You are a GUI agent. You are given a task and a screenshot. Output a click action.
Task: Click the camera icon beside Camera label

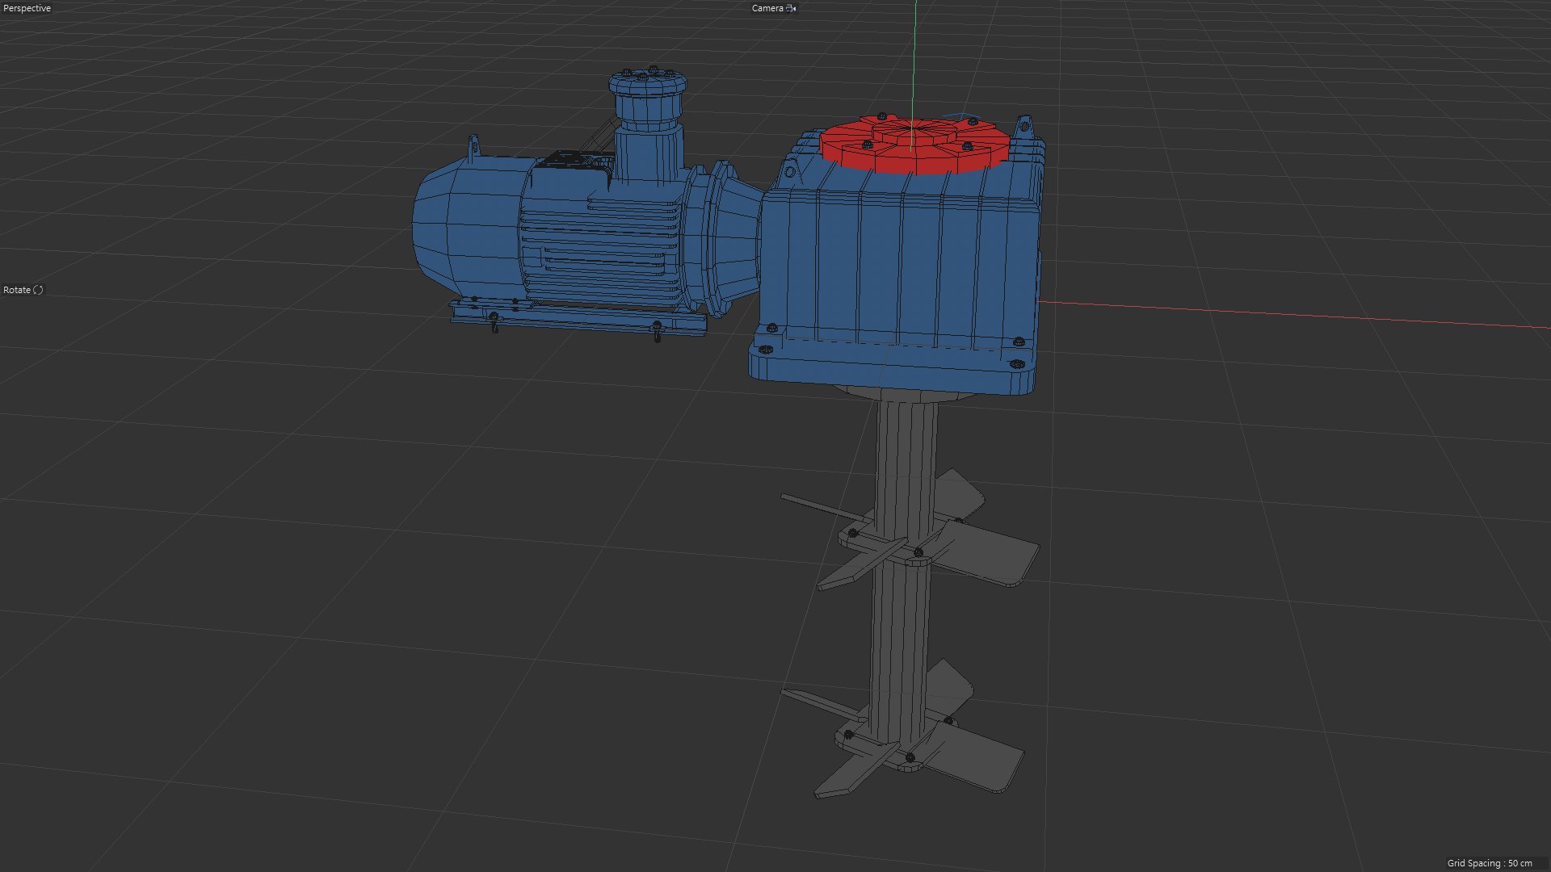(791, 8)
